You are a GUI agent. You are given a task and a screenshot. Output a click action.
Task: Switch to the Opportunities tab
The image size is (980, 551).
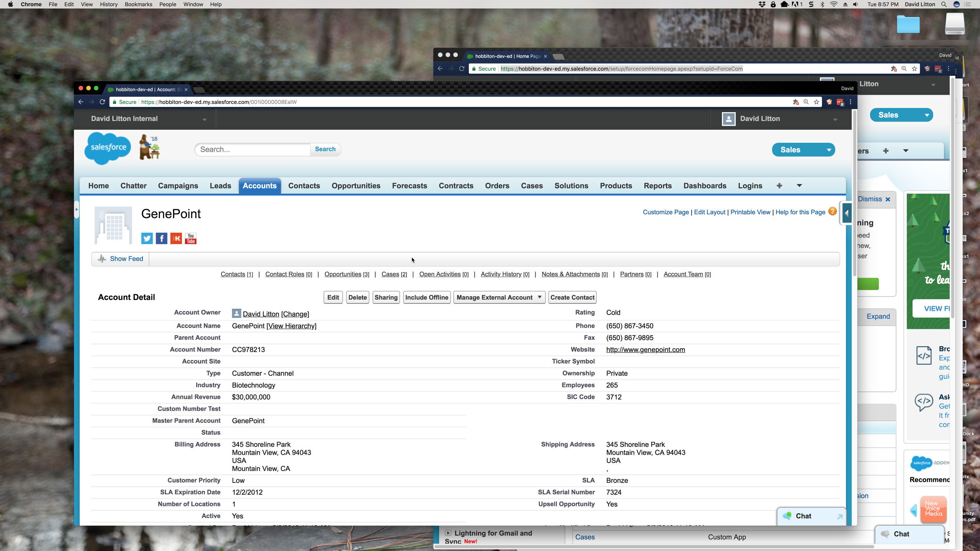click(x=356, y=186)
